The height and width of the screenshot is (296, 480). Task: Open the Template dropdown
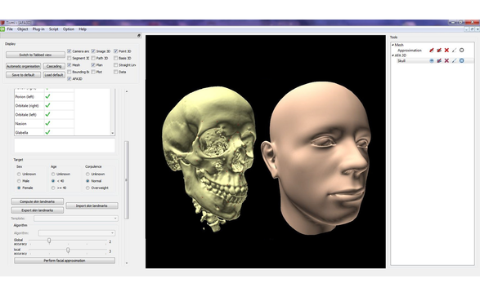tap(76, 219)
